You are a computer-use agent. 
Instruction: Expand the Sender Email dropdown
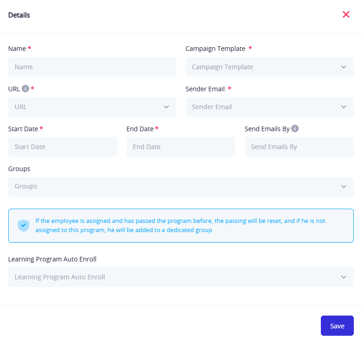(344, 107)
